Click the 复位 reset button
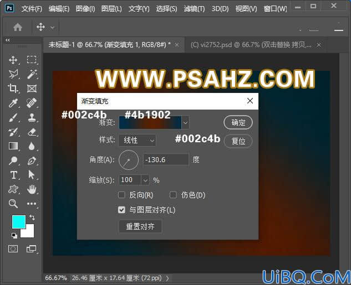The width and height of the screenshot is (351, 285). coord(238,141)
